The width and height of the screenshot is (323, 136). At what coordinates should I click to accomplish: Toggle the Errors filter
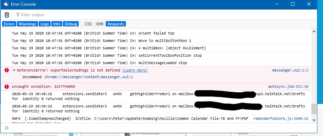coord(9,24)
